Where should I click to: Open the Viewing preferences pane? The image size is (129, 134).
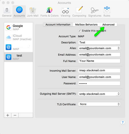click(x=65, y=12)
